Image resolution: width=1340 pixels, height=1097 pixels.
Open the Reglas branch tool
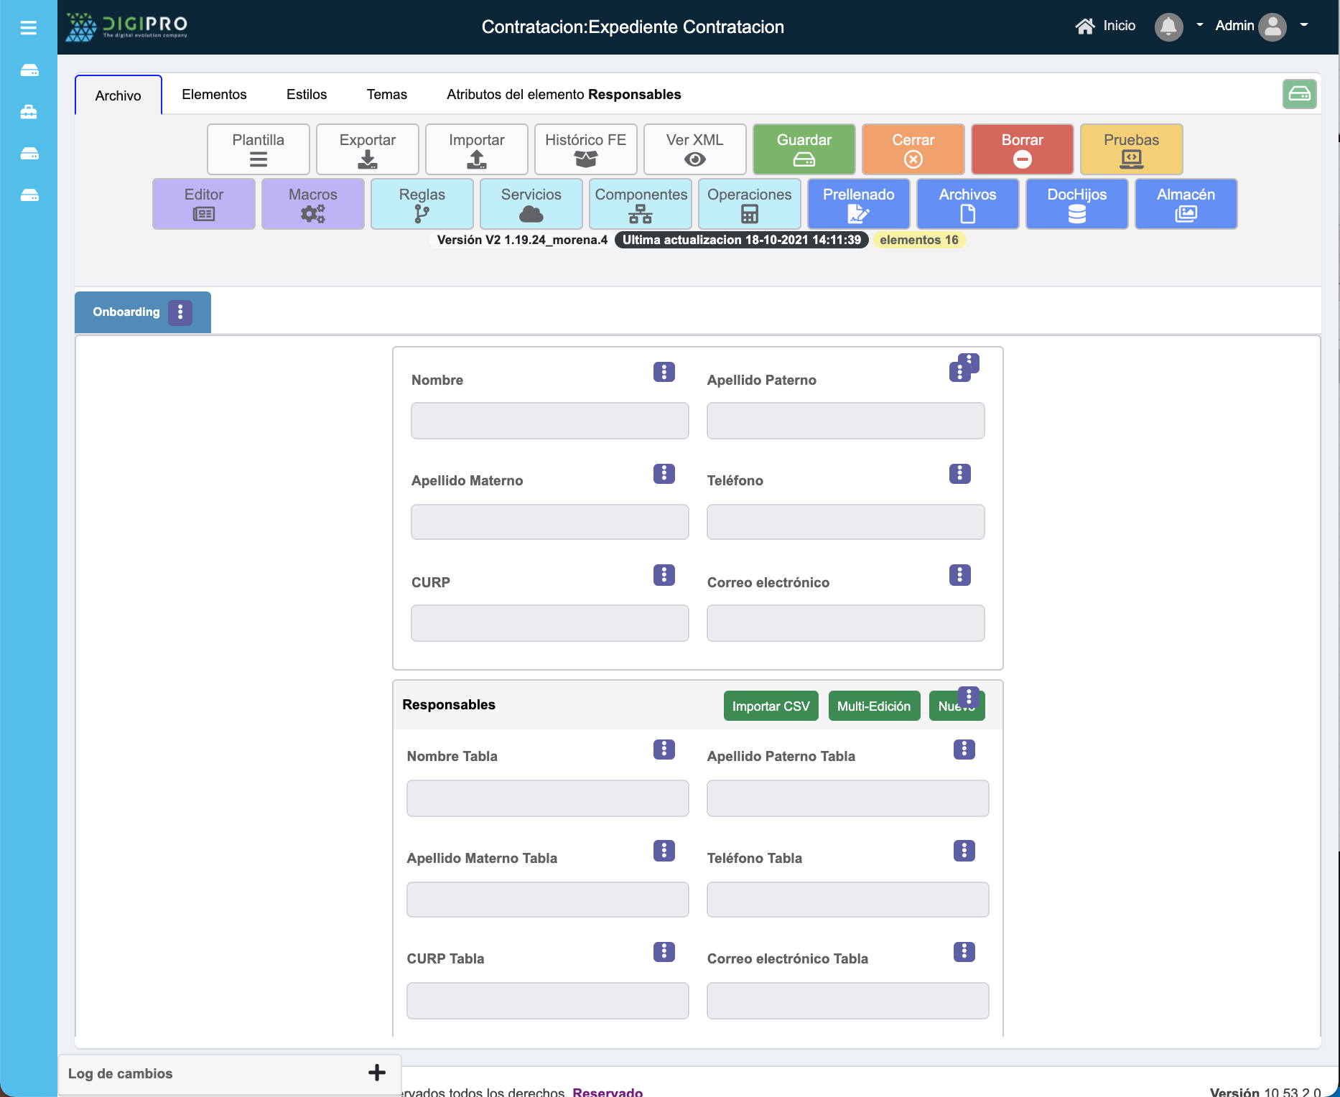[422, 204]
